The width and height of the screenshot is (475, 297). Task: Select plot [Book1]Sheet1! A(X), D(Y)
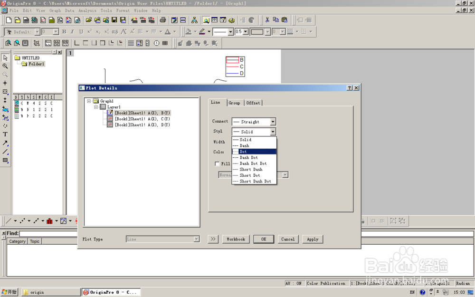click(x=142, y=125)
